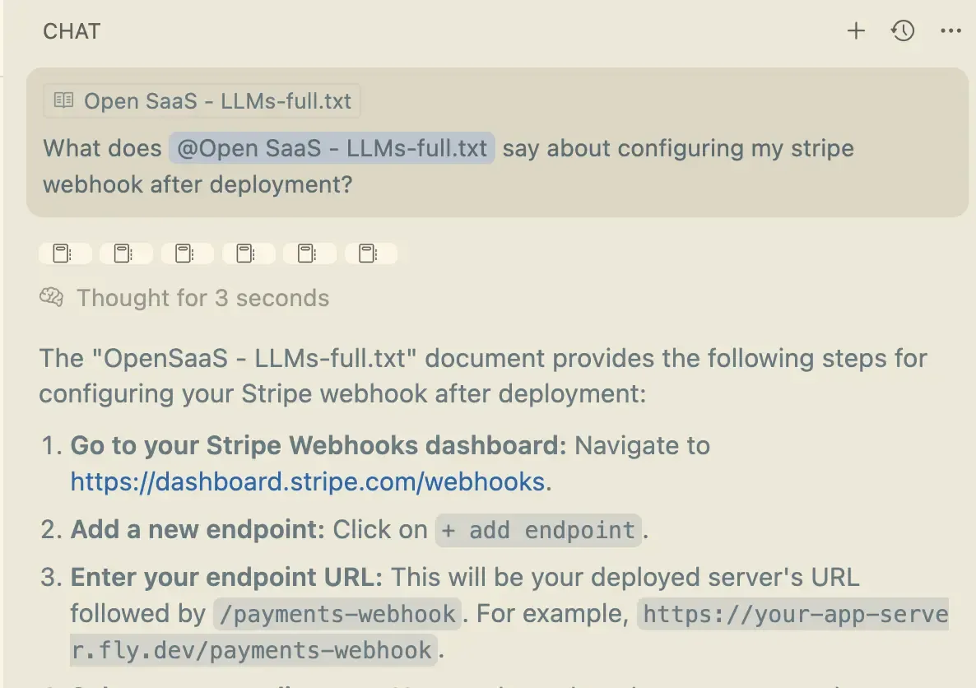976x688 pixels.
Task: Open the fifth citation source icon
Action: pyautogui.click(x=309, y=253)
